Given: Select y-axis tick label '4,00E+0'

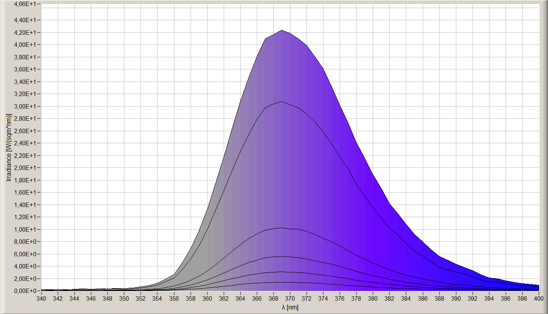Looking at the screenshot, I should click(25, 266).
